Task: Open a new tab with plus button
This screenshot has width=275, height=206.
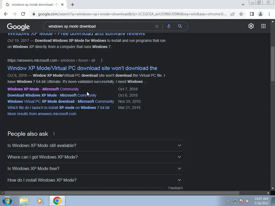Action: (x=73, y=5)
